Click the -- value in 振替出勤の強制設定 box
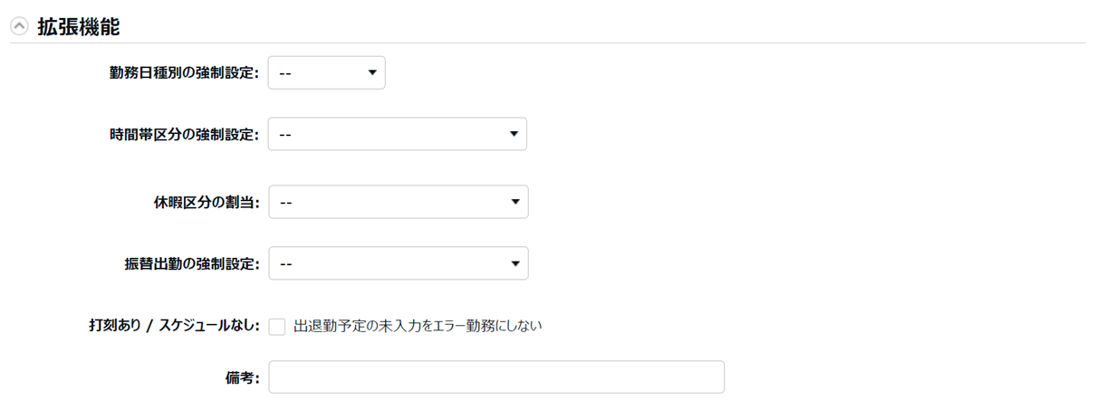 click(285, 264)
